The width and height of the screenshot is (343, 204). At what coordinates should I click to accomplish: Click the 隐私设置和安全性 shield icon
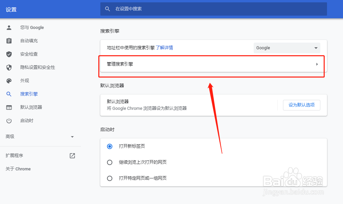pyautogui.click(x=9, y=67)
